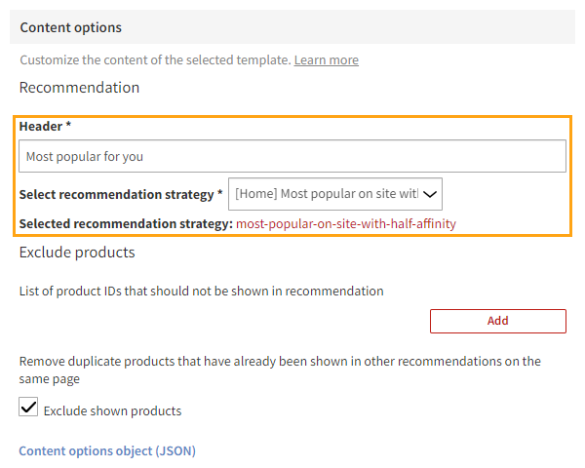The width and height of the screenshot is (585, 468).
Task: Click the product IDs list description text
Action: tap(201, 291)
